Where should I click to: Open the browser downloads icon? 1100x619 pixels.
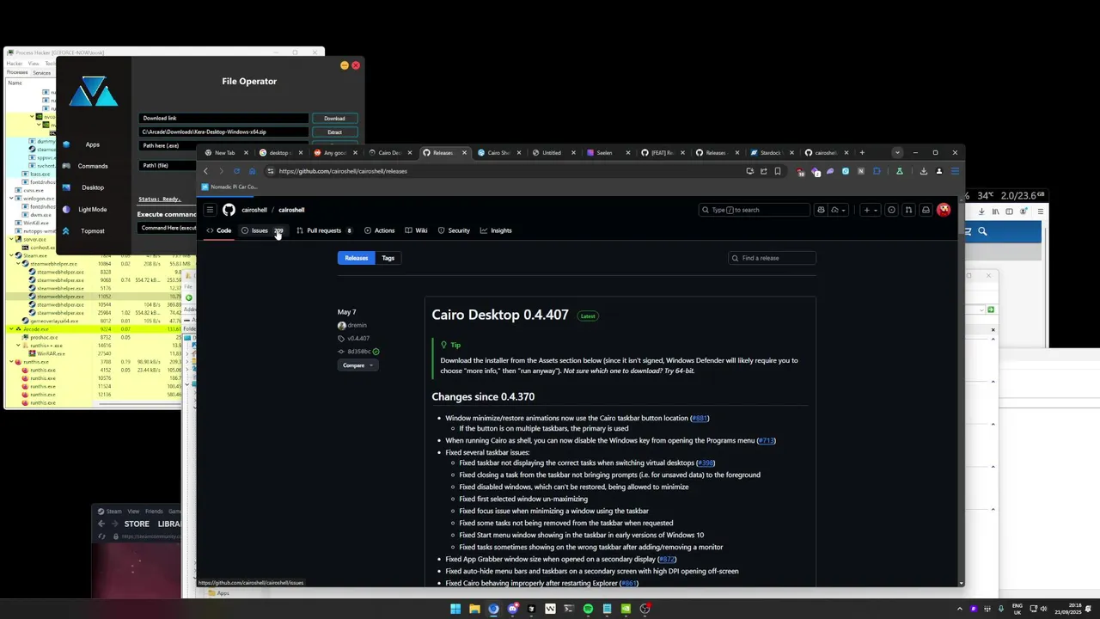click(x=924, y=171)
